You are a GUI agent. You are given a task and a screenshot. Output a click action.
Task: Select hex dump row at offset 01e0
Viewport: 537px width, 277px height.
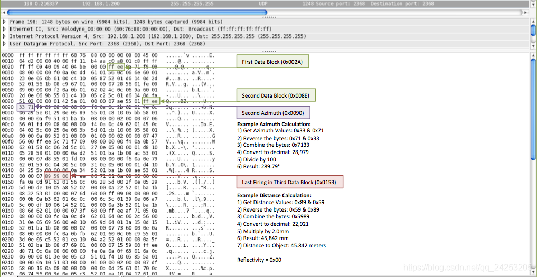(x=108, y=227)
